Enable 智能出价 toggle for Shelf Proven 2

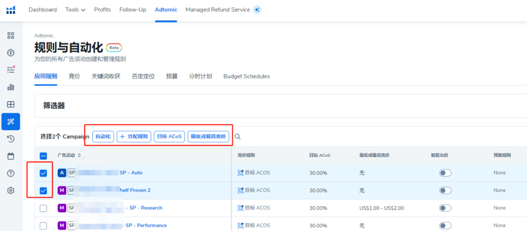446,190
